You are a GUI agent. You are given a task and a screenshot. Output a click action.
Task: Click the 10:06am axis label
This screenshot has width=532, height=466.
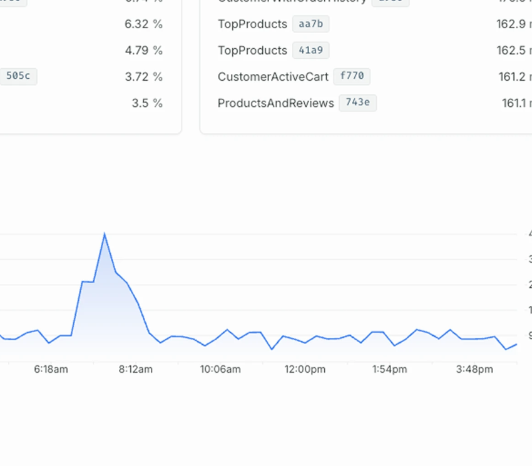(220, 370)
